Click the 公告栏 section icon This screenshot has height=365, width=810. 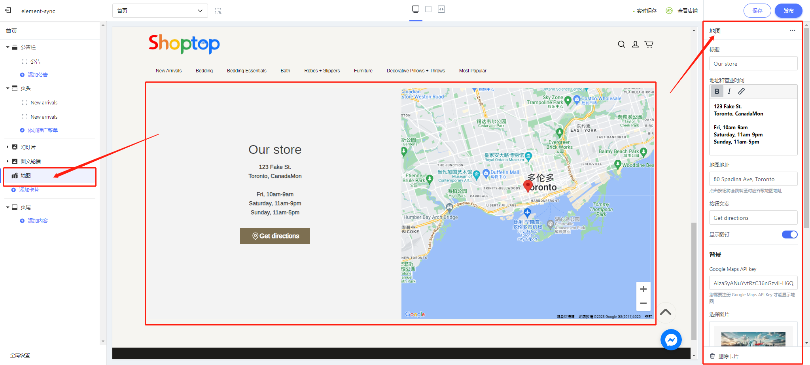[15, 47]
